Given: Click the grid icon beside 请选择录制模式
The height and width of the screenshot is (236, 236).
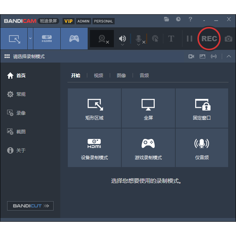Looking at the screenshot, I should [7, 57].
